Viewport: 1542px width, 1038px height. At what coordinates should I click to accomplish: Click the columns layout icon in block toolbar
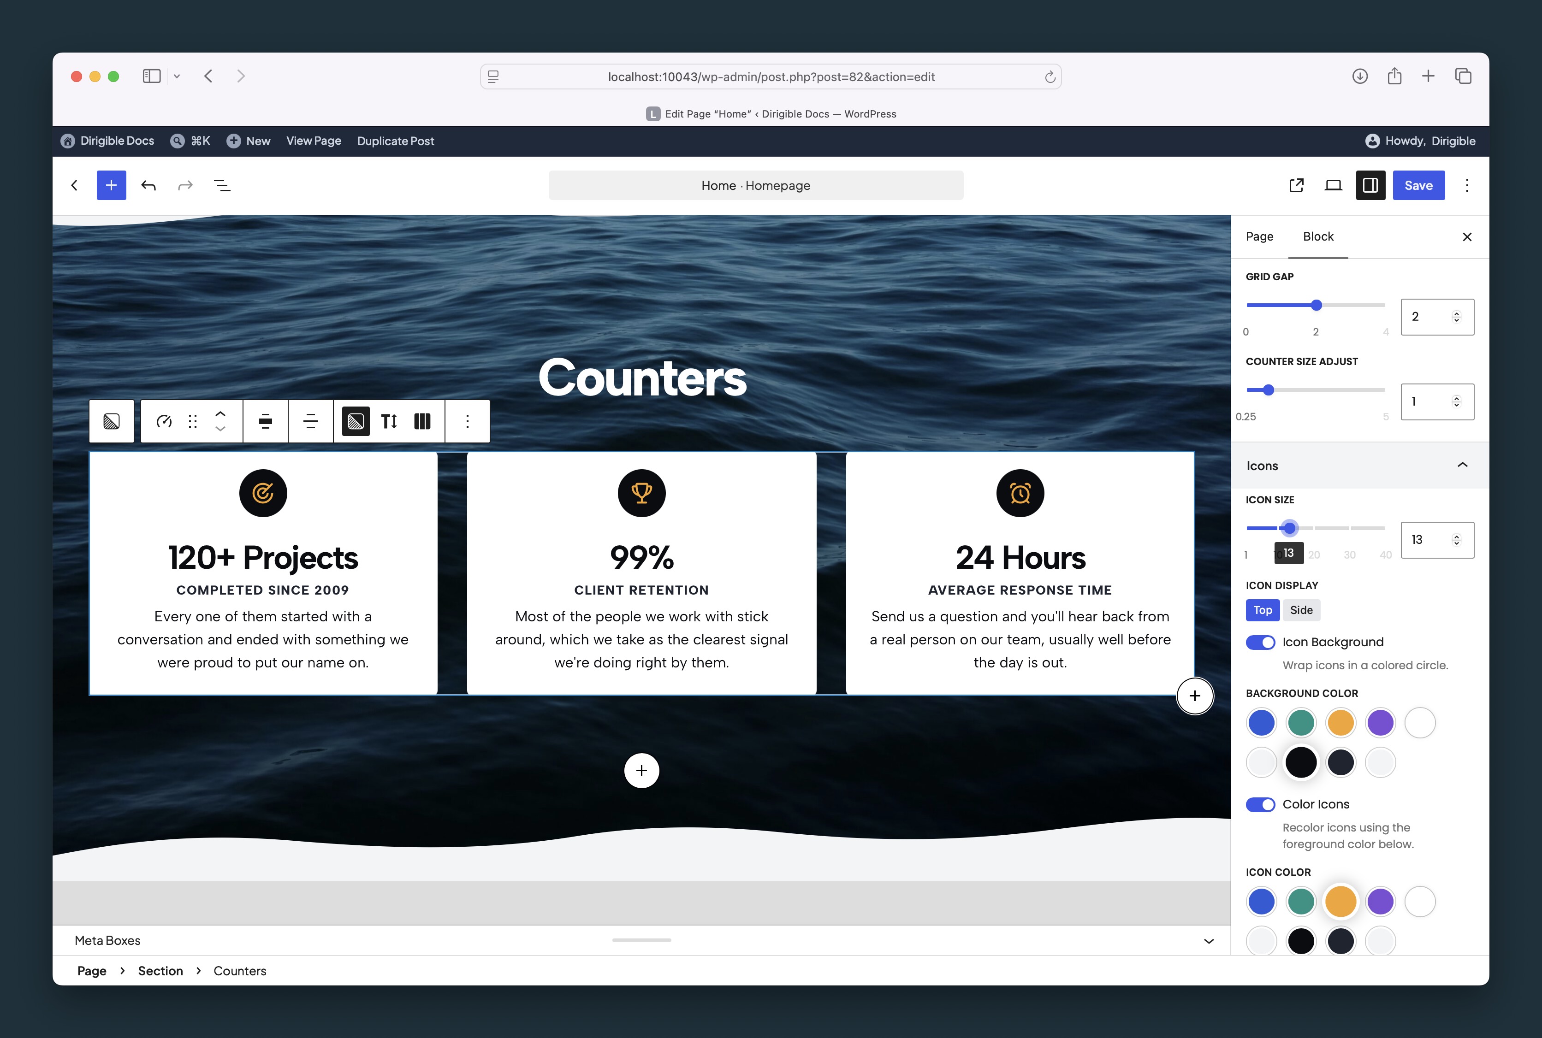pyautogui.click(x=422, y=421)
